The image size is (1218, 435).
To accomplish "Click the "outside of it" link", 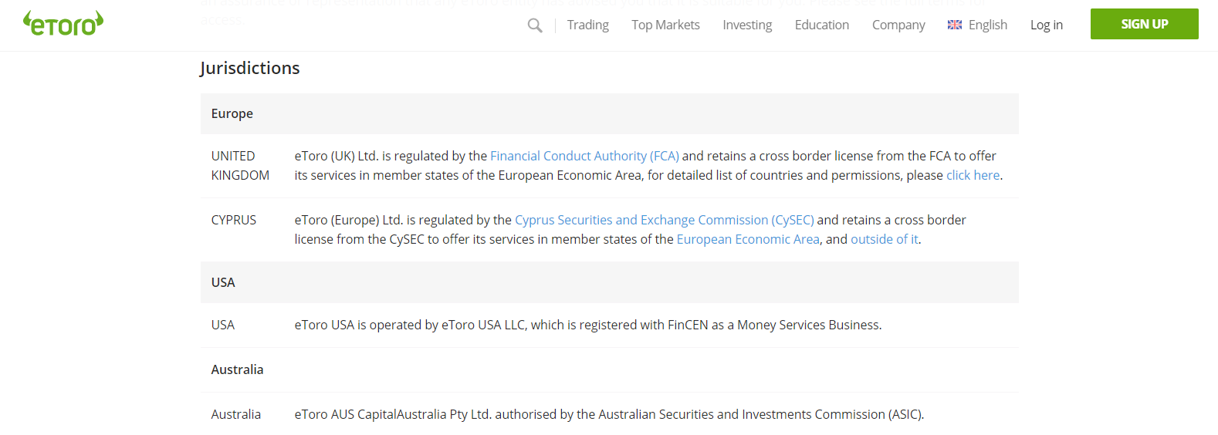I will point(884,239).
